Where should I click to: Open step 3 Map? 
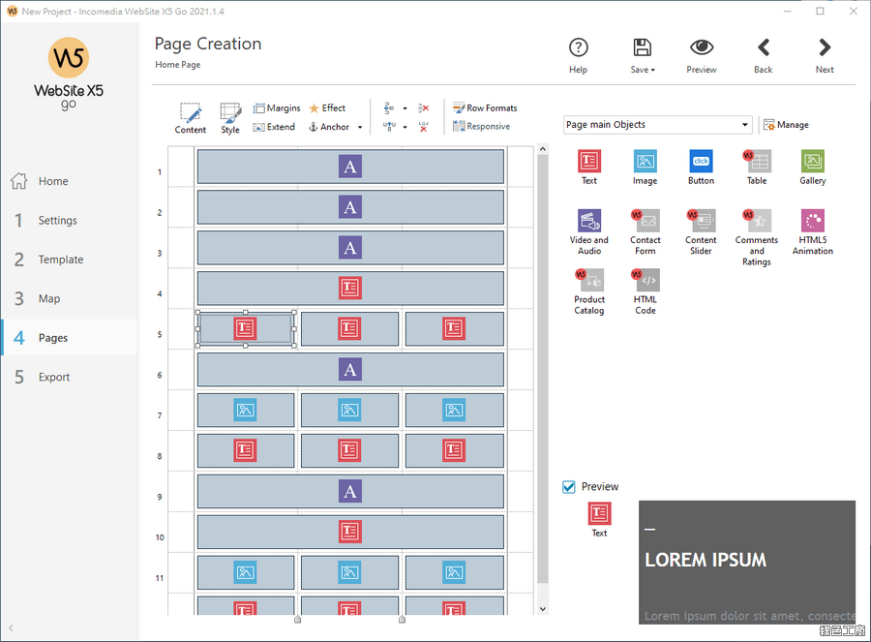(x=70, y=298)
